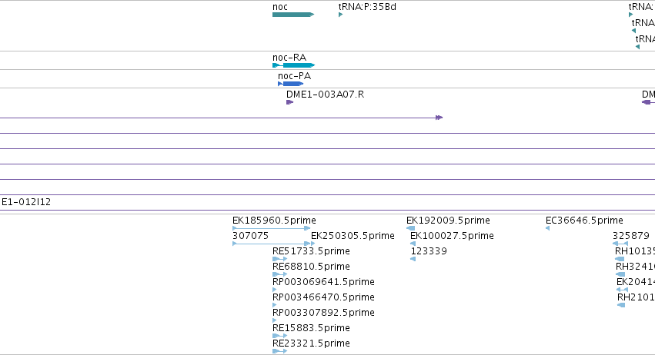Open the RP003069641.5prime EST label
The height and width of the screenshot is (355, 655).
(323, 282)
